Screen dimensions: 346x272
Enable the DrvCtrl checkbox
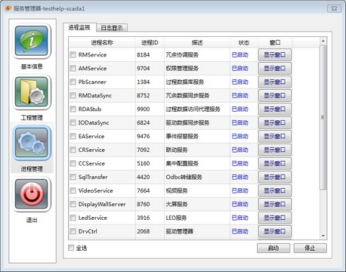click(73, 231)
